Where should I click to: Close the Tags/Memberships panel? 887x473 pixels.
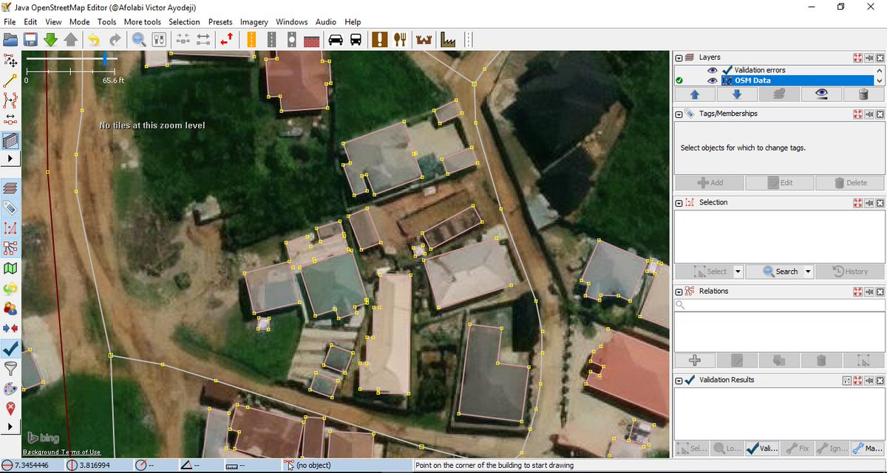[880, 114]
